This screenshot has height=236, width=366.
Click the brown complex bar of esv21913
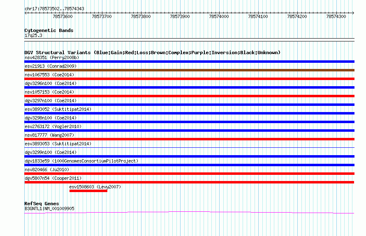click(x=189, y=70)
